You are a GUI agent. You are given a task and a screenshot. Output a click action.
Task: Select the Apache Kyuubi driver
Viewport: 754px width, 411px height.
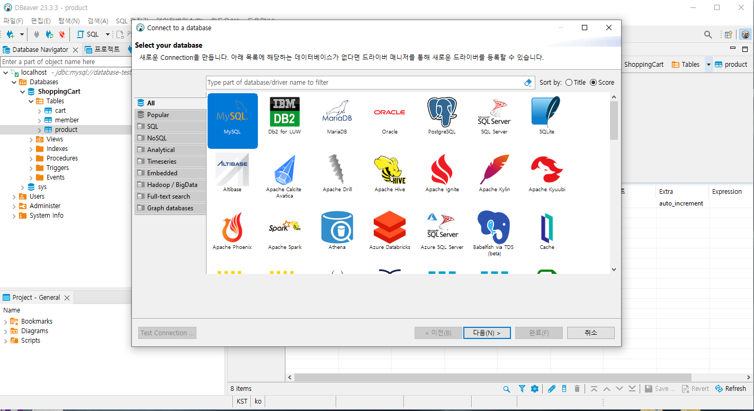[547, 174]
